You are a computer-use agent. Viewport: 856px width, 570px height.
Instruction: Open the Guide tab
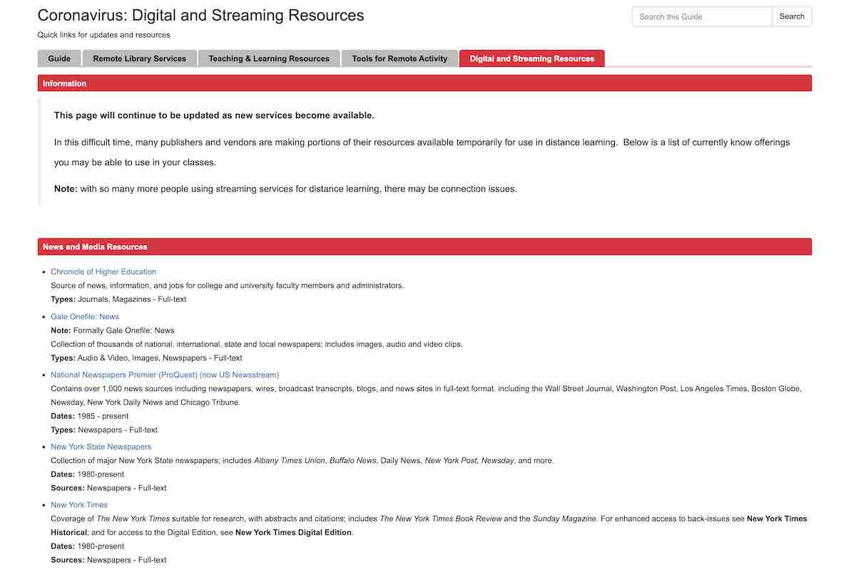(59, 58)
